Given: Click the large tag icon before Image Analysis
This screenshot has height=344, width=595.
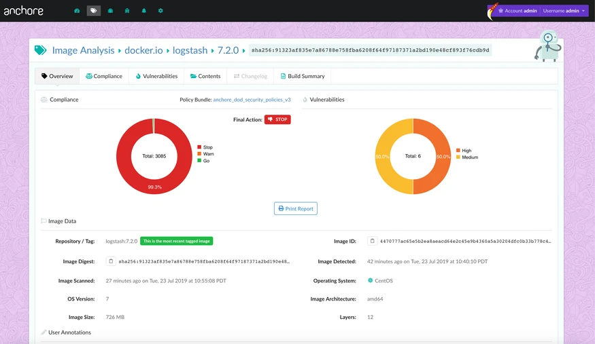Looking at the screenshot, I should click(x=41, y=50).
